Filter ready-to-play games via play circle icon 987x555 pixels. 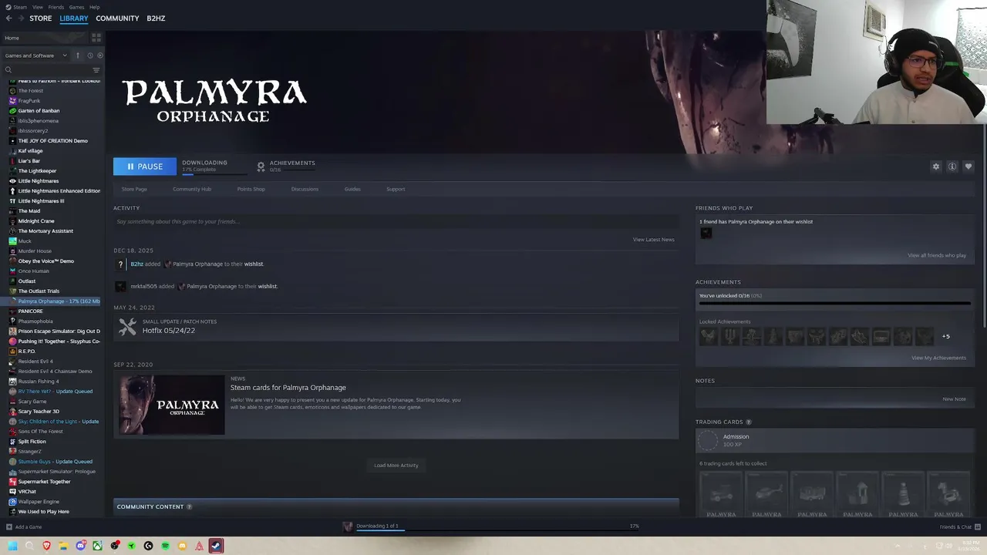click(x=100, y=55)
